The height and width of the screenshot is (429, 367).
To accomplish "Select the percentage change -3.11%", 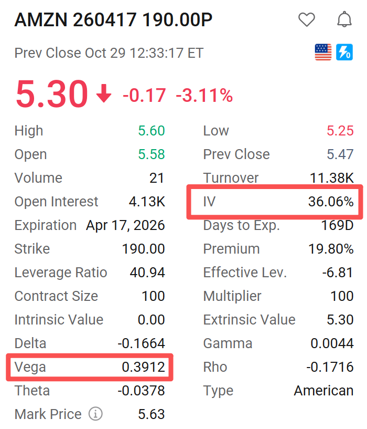I will point(204,96).
